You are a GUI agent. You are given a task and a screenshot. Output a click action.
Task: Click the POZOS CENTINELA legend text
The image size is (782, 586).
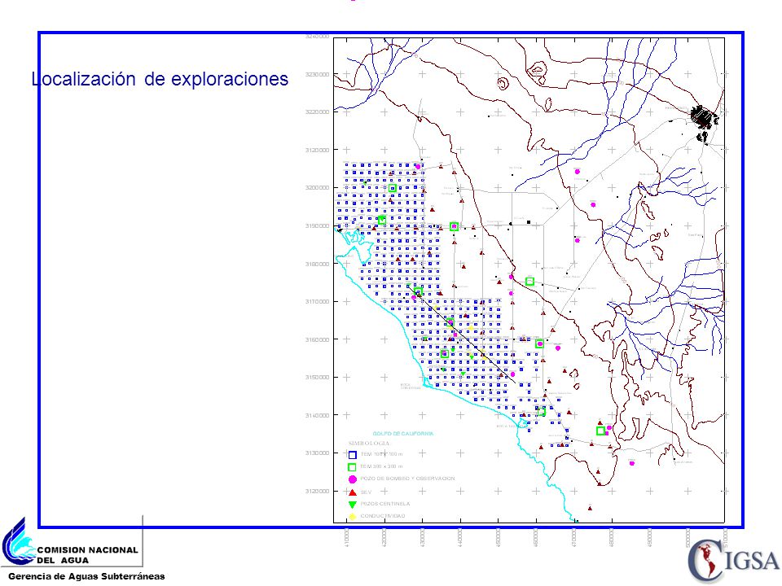click(x=385, y=504)
